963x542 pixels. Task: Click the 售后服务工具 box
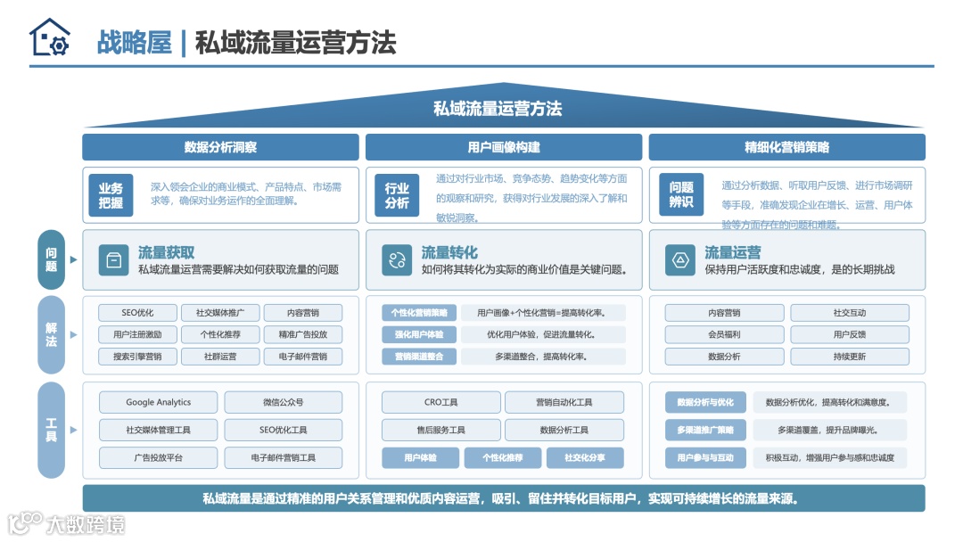(441, 430)
